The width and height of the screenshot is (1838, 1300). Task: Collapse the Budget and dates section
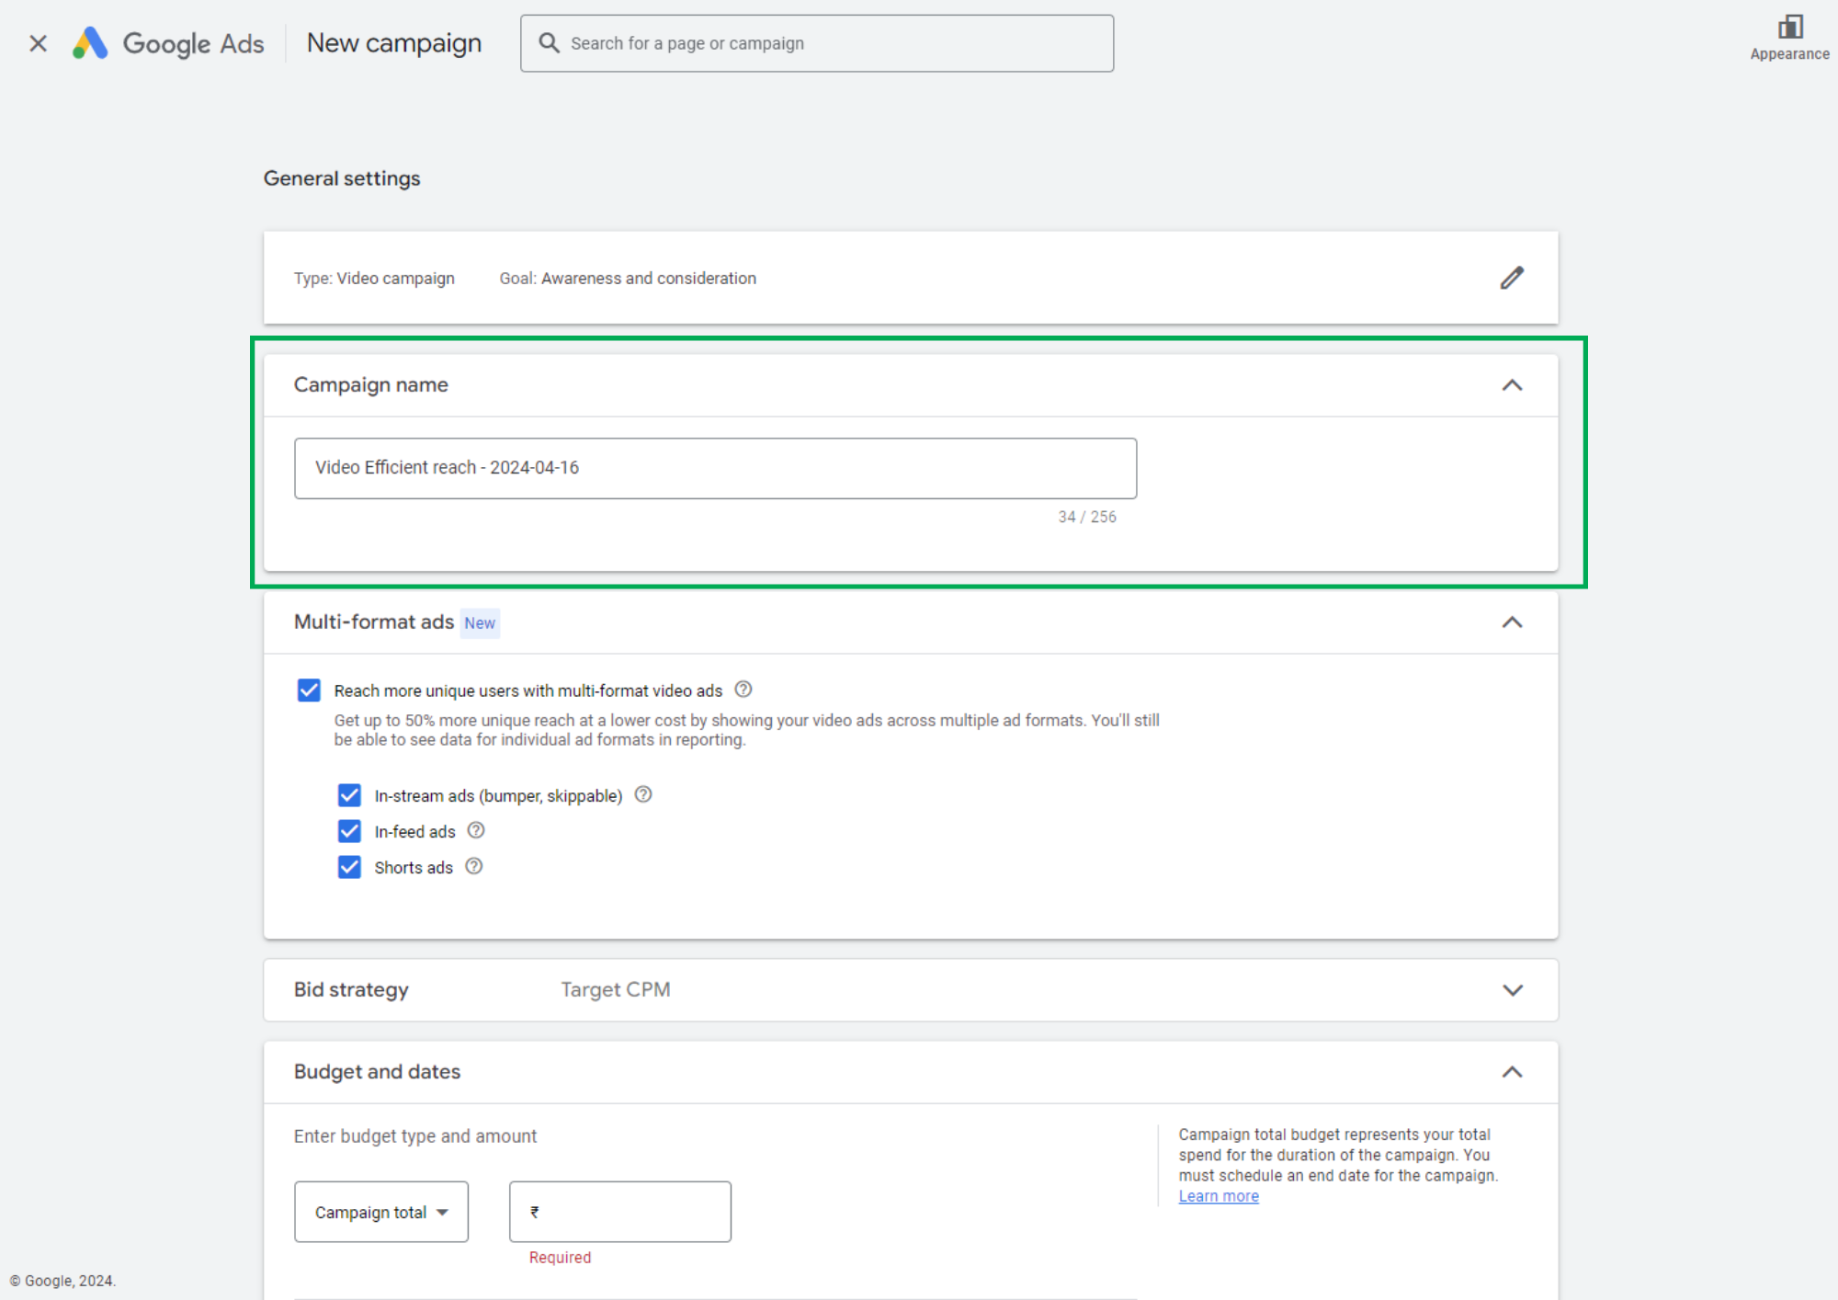click(1512, 1072)
